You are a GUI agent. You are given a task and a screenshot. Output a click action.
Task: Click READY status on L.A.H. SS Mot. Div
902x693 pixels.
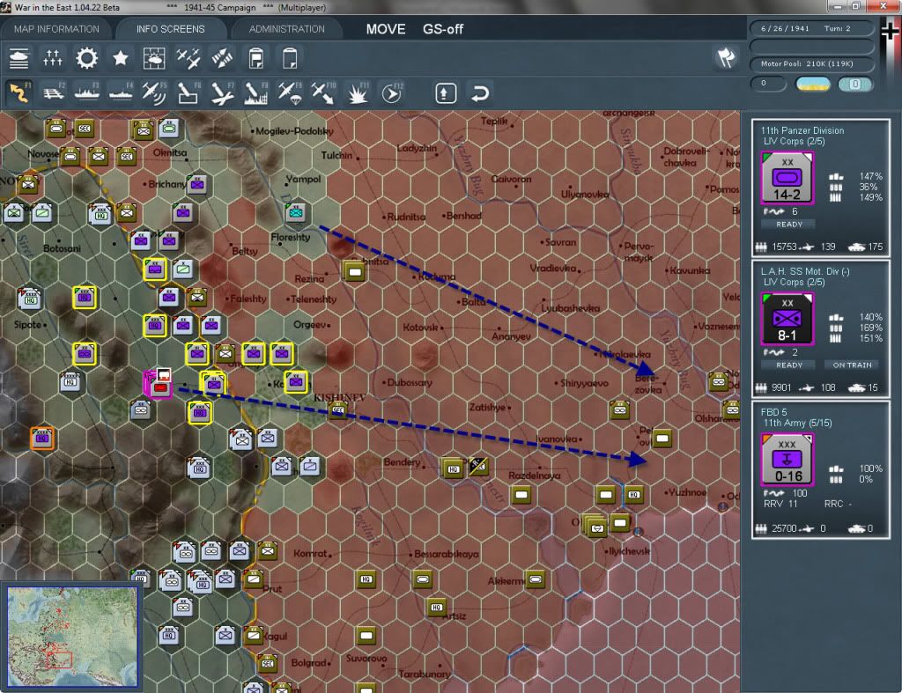click(x=788, y=365)
